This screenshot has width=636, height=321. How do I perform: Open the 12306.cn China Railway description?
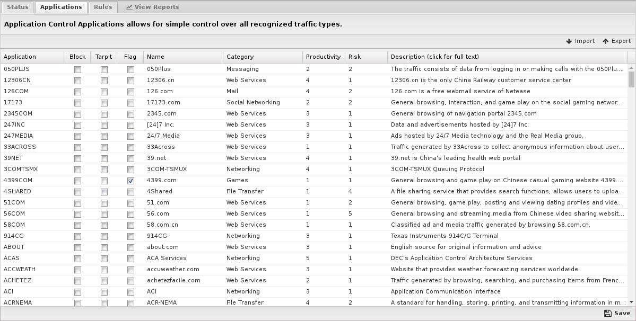point(507,80)
